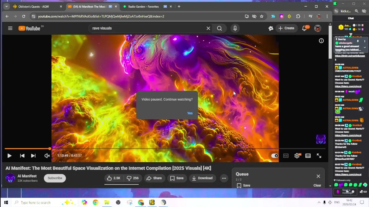Open YouTube notifications bell
This screenshot has height=207, width=369.
click(304, 28)
